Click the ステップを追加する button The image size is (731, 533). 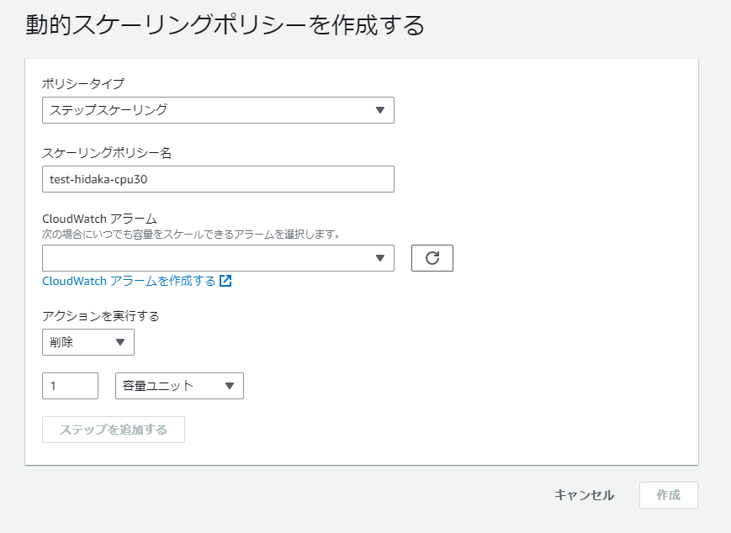click(x=114, y=430)
